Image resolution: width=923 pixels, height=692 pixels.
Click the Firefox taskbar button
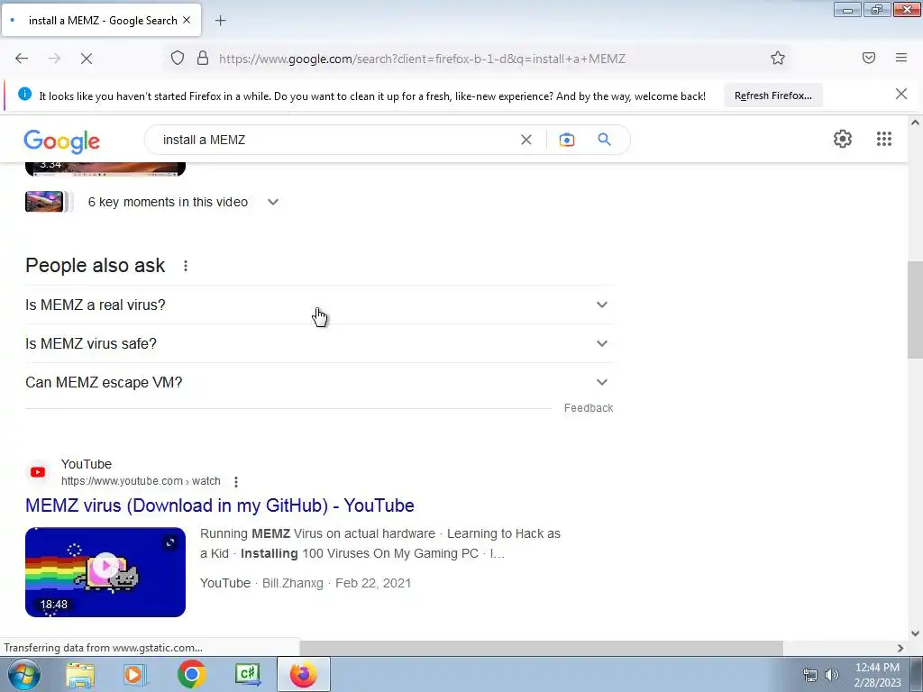(303, 674)
